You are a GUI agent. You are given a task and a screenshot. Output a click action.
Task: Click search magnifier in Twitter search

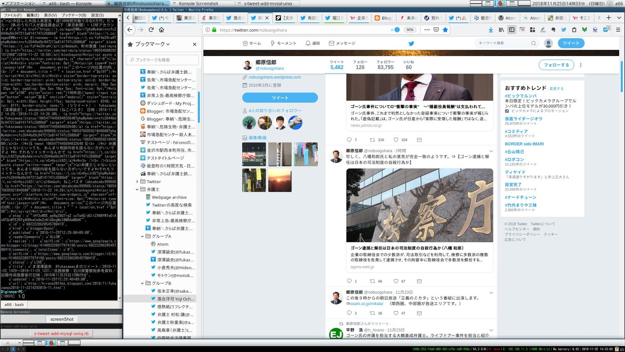[533, 43]
